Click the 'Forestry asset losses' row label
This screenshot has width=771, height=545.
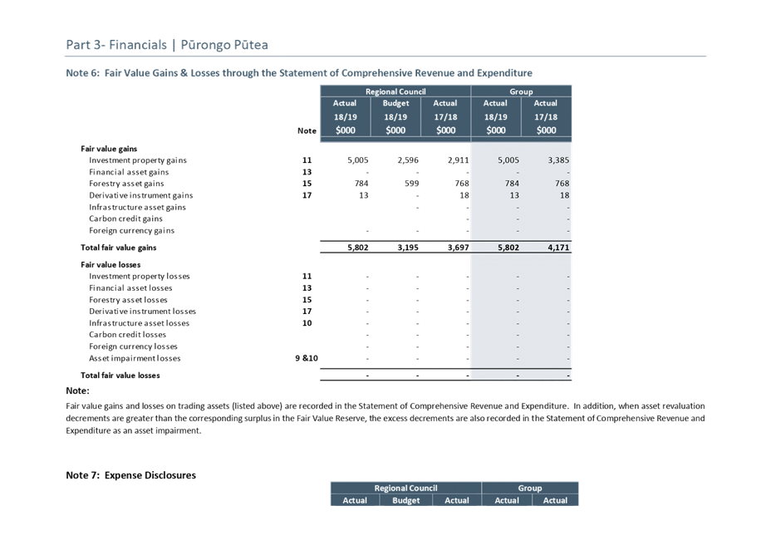click(x=128, y=300)
